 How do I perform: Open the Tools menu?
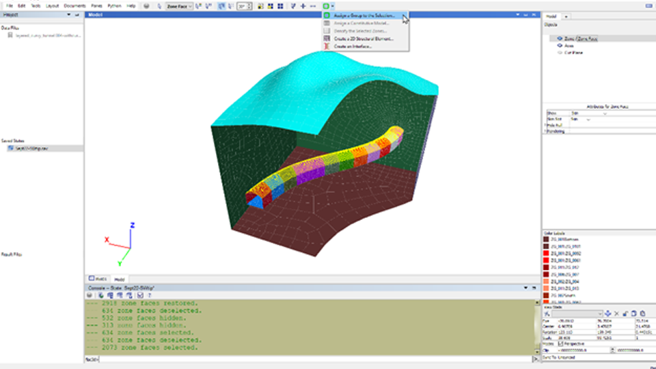pos(36,6)
